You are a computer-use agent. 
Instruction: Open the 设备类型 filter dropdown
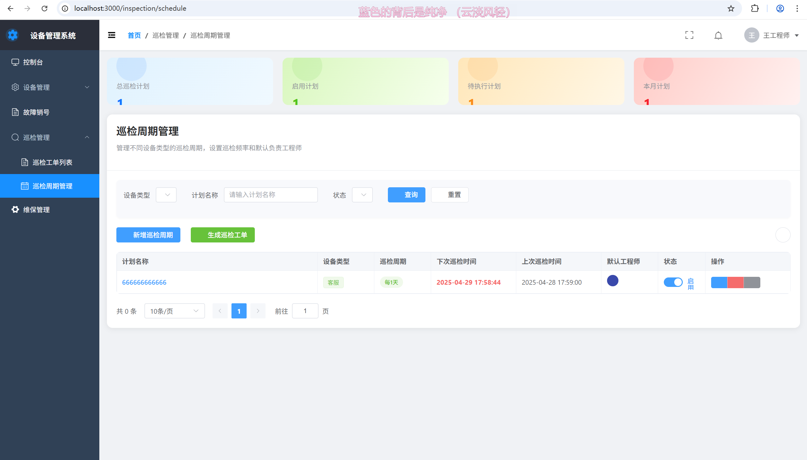(166, 195)
